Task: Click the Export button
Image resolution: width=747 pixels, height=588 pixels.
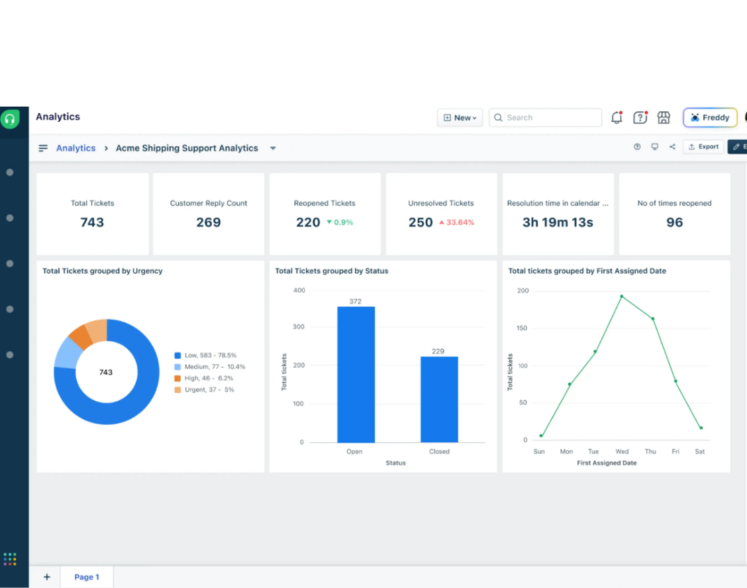Action: 703,147
